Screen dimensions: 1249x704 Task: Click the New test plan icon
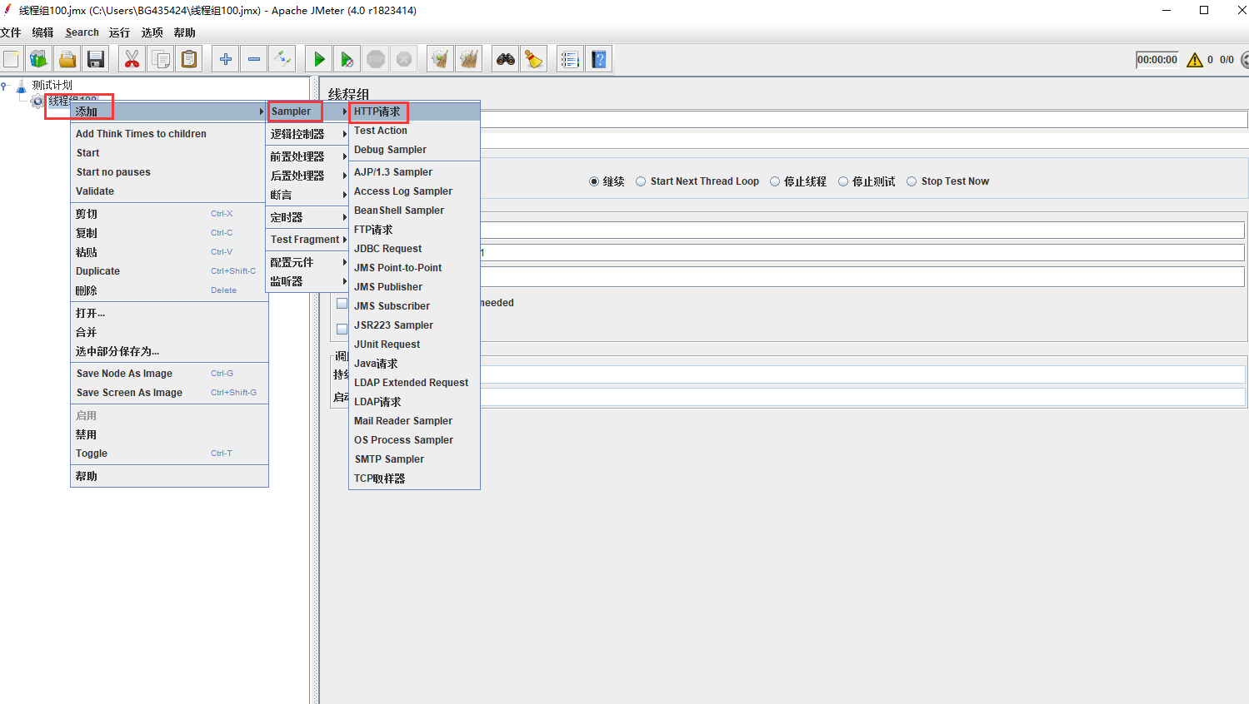coord(11,59)
